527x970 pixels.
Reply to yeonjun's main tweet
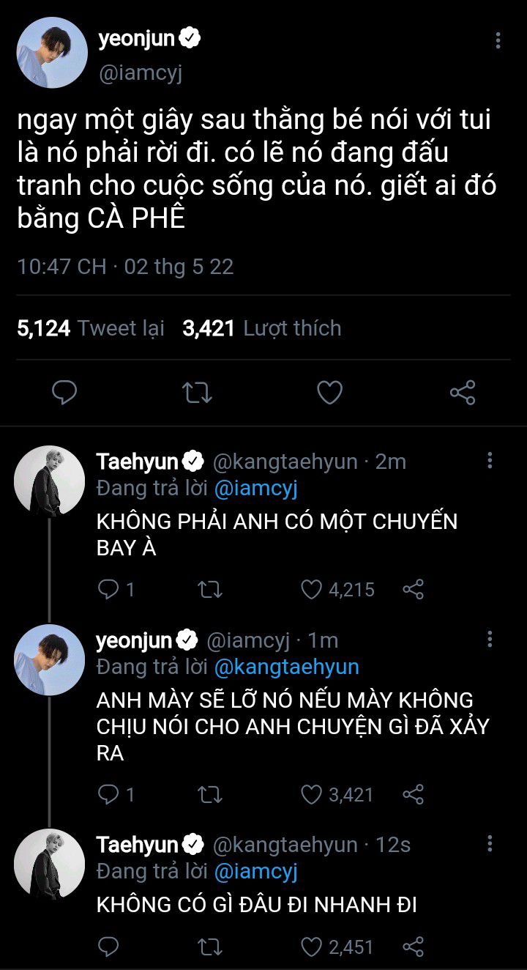pos(65,393)
